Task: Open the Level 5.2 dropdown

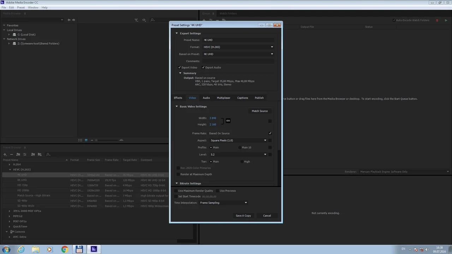Action: pos(238,155)
